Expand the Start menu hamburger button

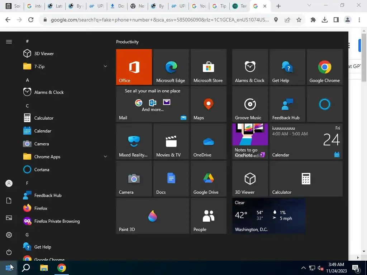click(9, 42)
